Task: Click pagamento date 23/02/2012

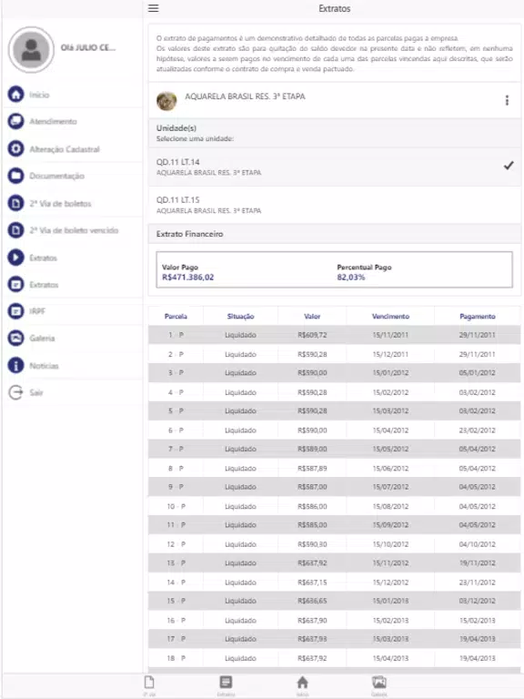Action: tap(478, 431)
